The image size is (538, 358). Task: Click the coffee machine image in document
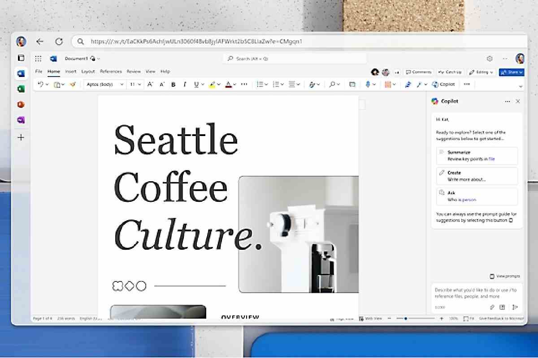coord(299,234)
